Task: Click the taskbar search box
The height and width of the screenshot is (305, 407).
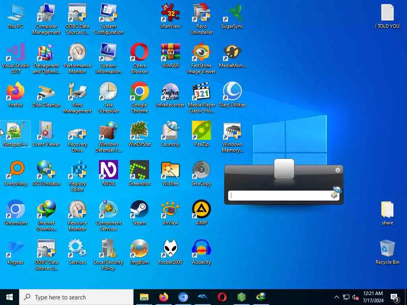Action: [x=76, y=297]
